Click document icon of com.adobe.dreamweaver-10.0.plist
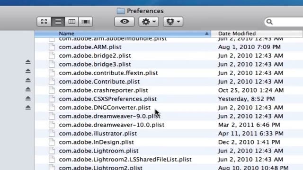 (52, 125)
